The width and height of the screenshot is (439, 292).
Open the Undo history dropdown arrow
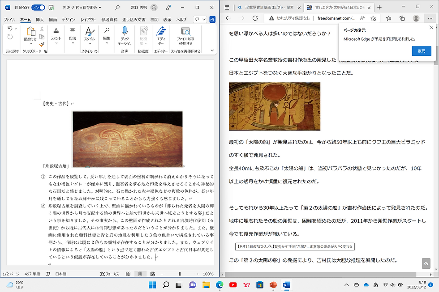click(x=16, y=29)
